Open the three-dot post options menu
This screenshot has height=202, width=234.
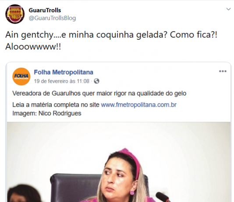(223, 71)
